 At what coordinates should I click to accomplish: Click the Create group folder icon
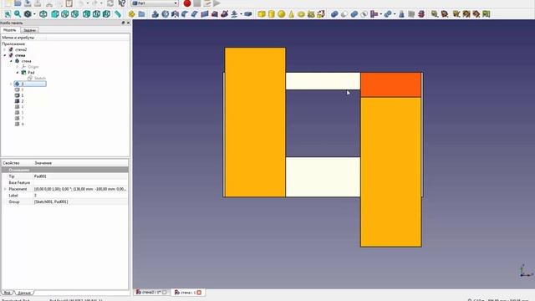[x=141, y=14]
